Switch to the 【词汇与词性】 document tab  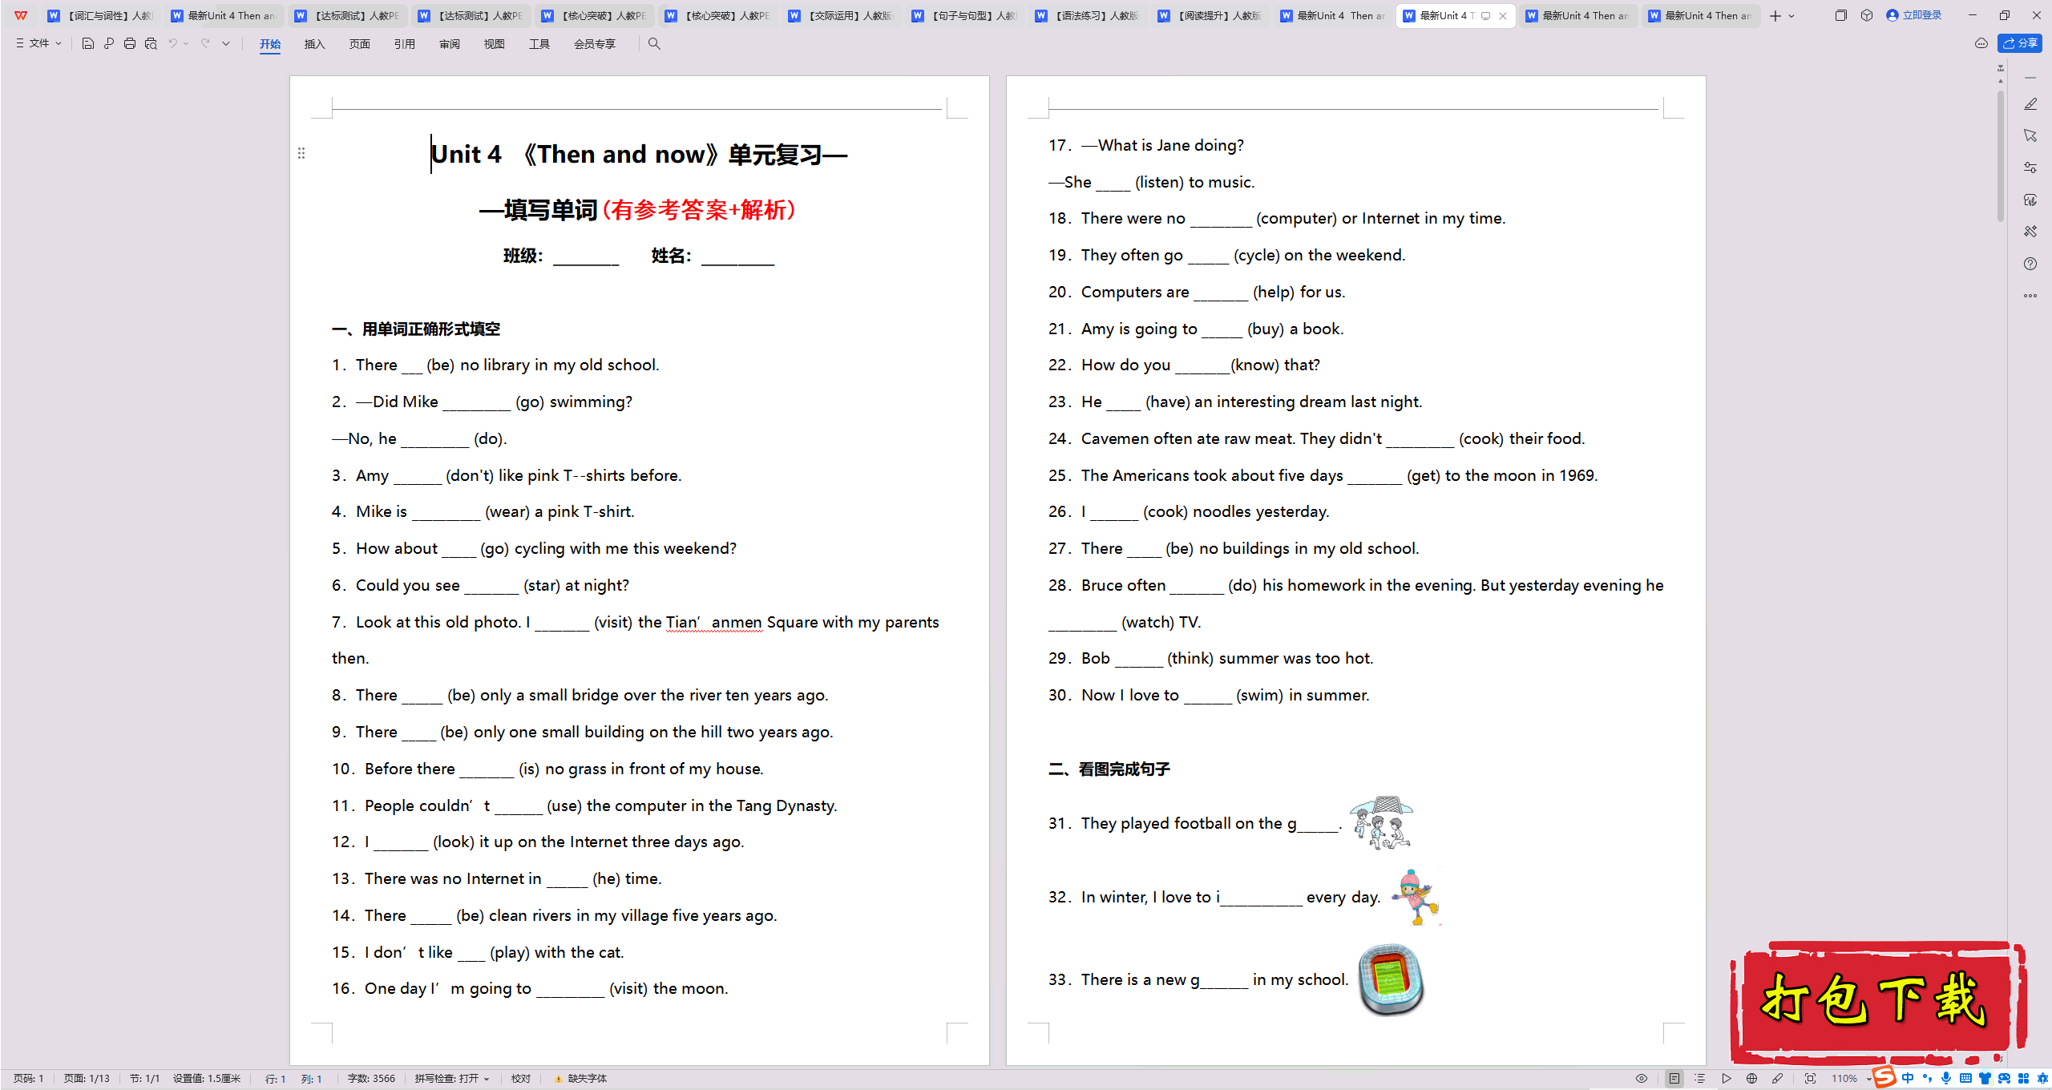(x=101, y=15)
